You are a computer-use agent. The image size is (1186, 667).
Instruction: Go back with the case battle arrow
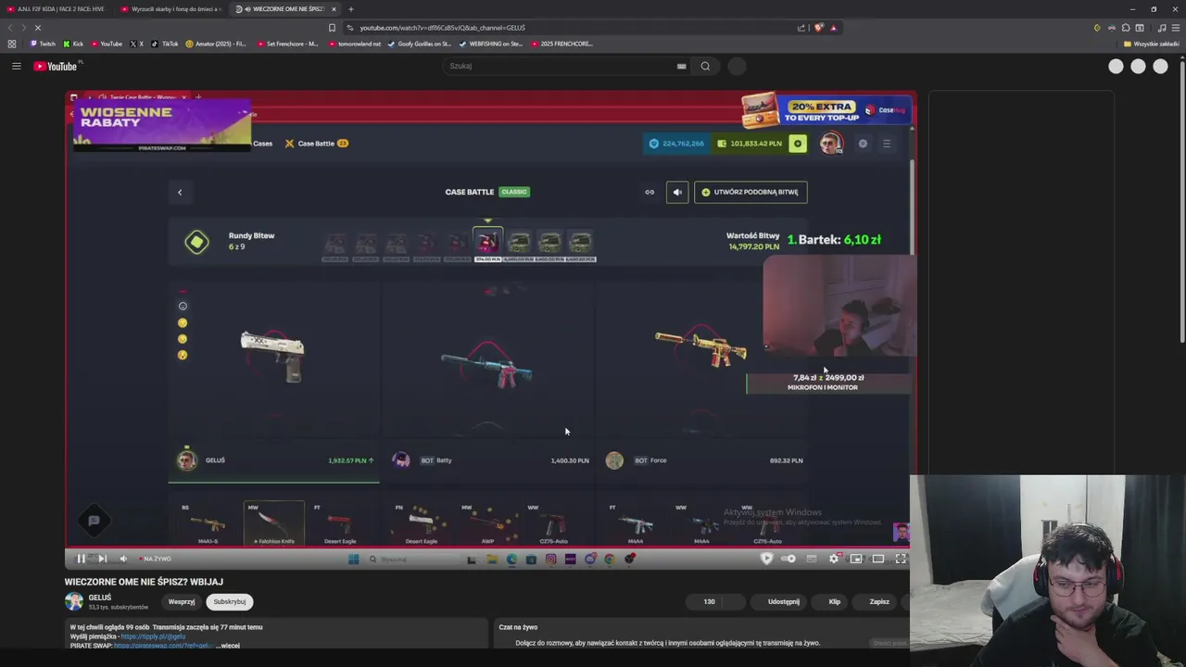click(x=180, y=192)
